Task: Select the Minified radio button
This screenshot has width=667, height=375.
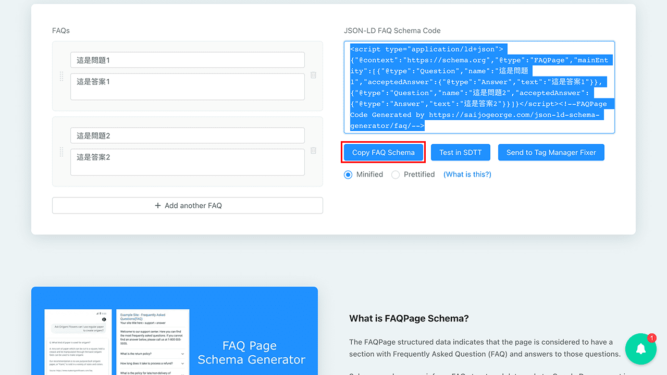Action: pyautogui.click(x=348, y=174)
